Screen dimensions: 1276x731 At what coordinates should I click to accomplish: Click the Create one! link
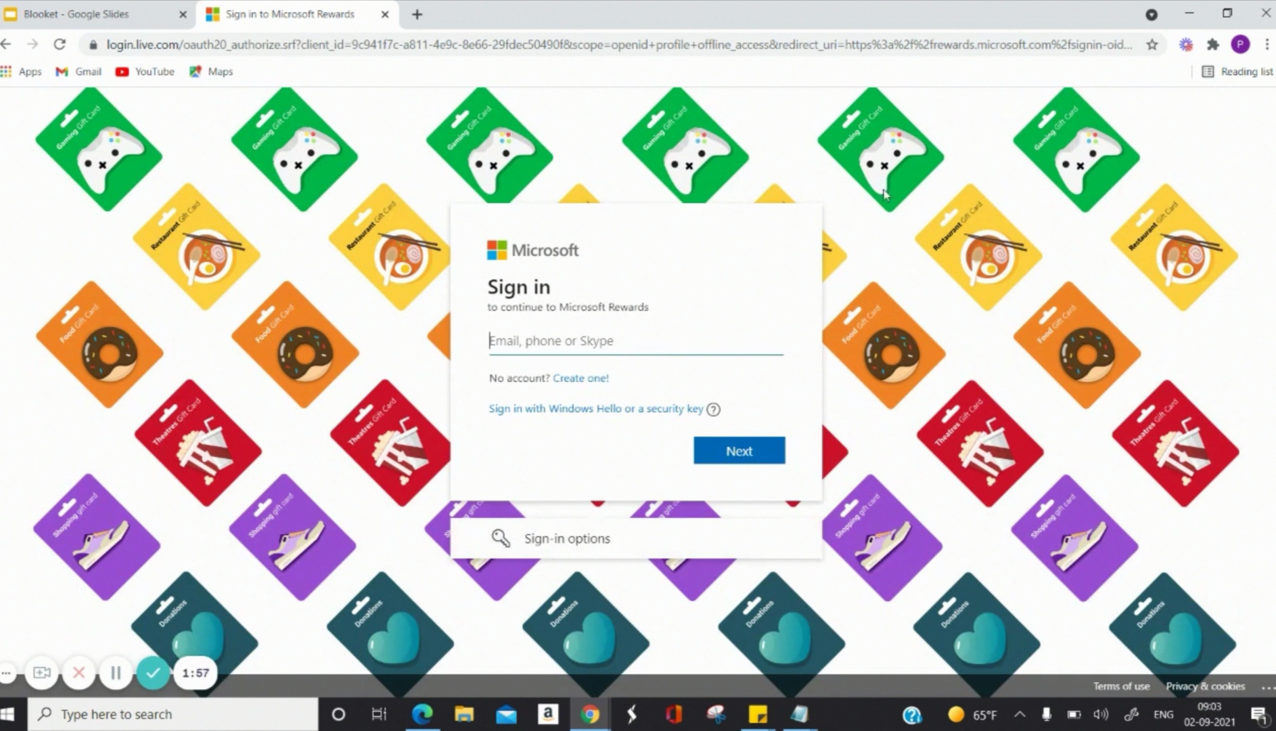click(580, 378)
